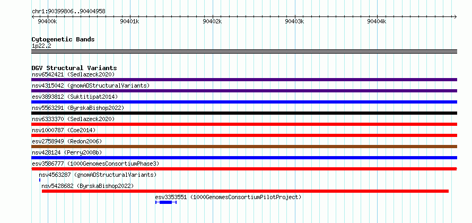Select the nsv4315042 purple variant bar

click(244, 91)
